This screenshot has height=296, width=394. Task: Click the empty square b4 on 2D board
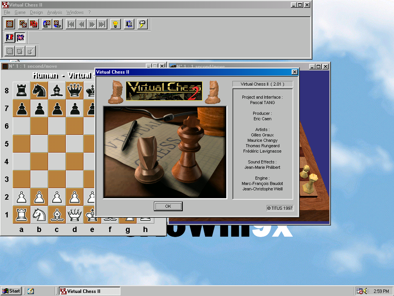pos(39,161)
